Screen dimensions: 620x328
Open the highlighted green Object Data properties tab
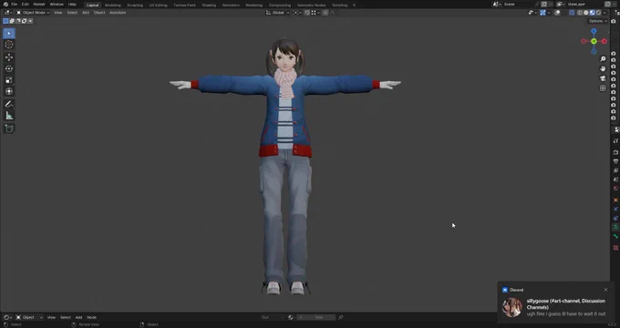615,227
